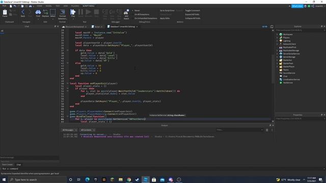Screen dimensions: 326x183
Task: Switch to the SCRIPT MENU ribbon tab
Action: 89,6
